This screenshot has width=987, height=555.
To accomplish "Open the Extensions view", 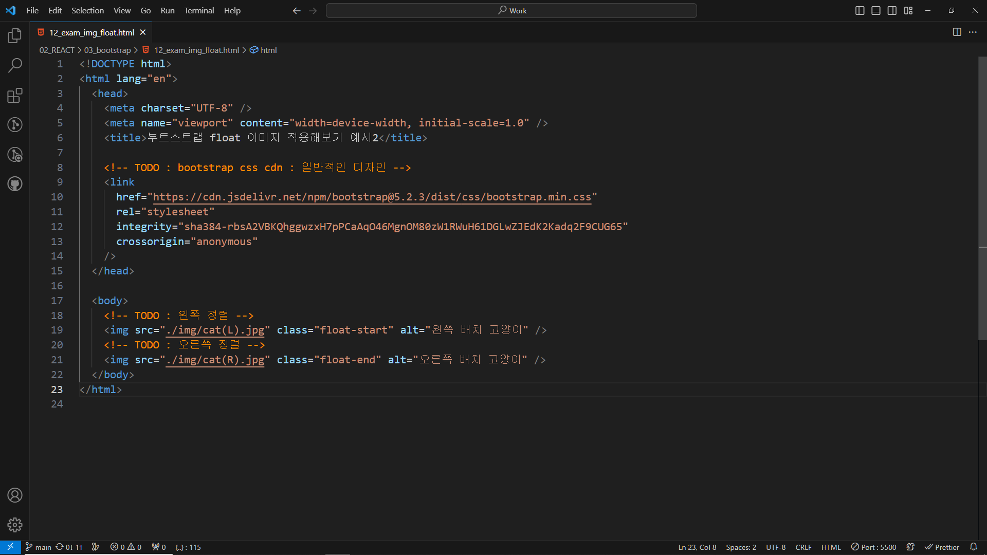I will tap(15, 95).
